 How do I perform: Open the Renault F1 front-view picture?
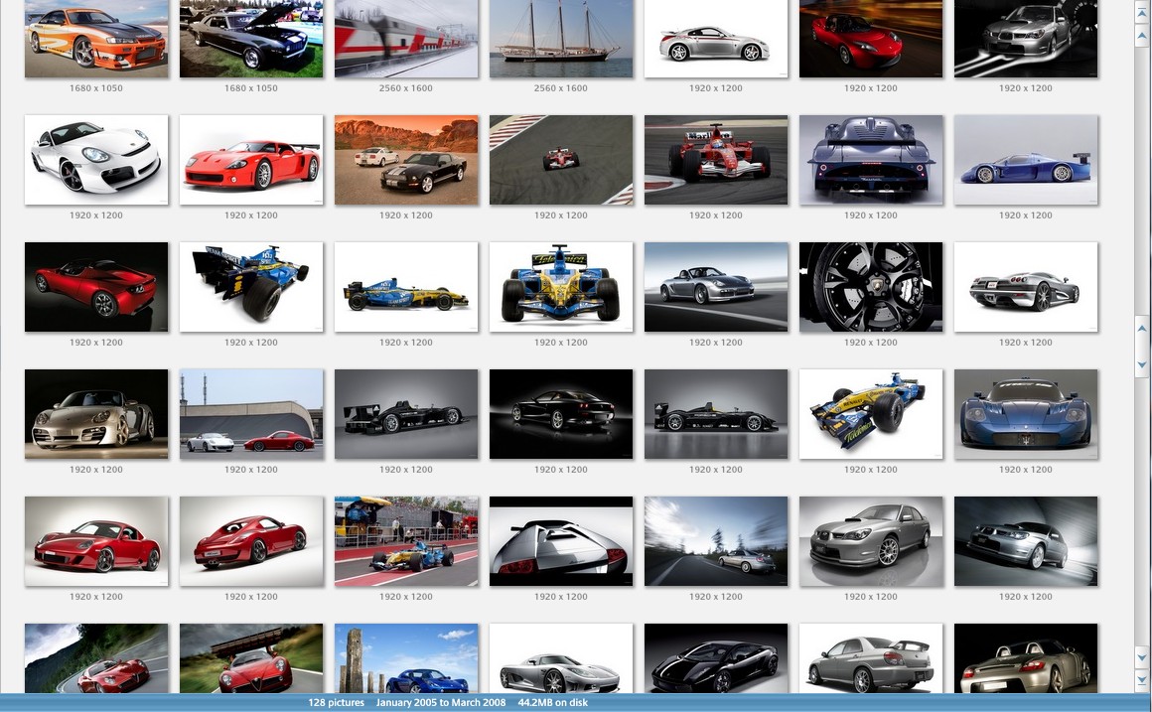[x=561, y=287]
